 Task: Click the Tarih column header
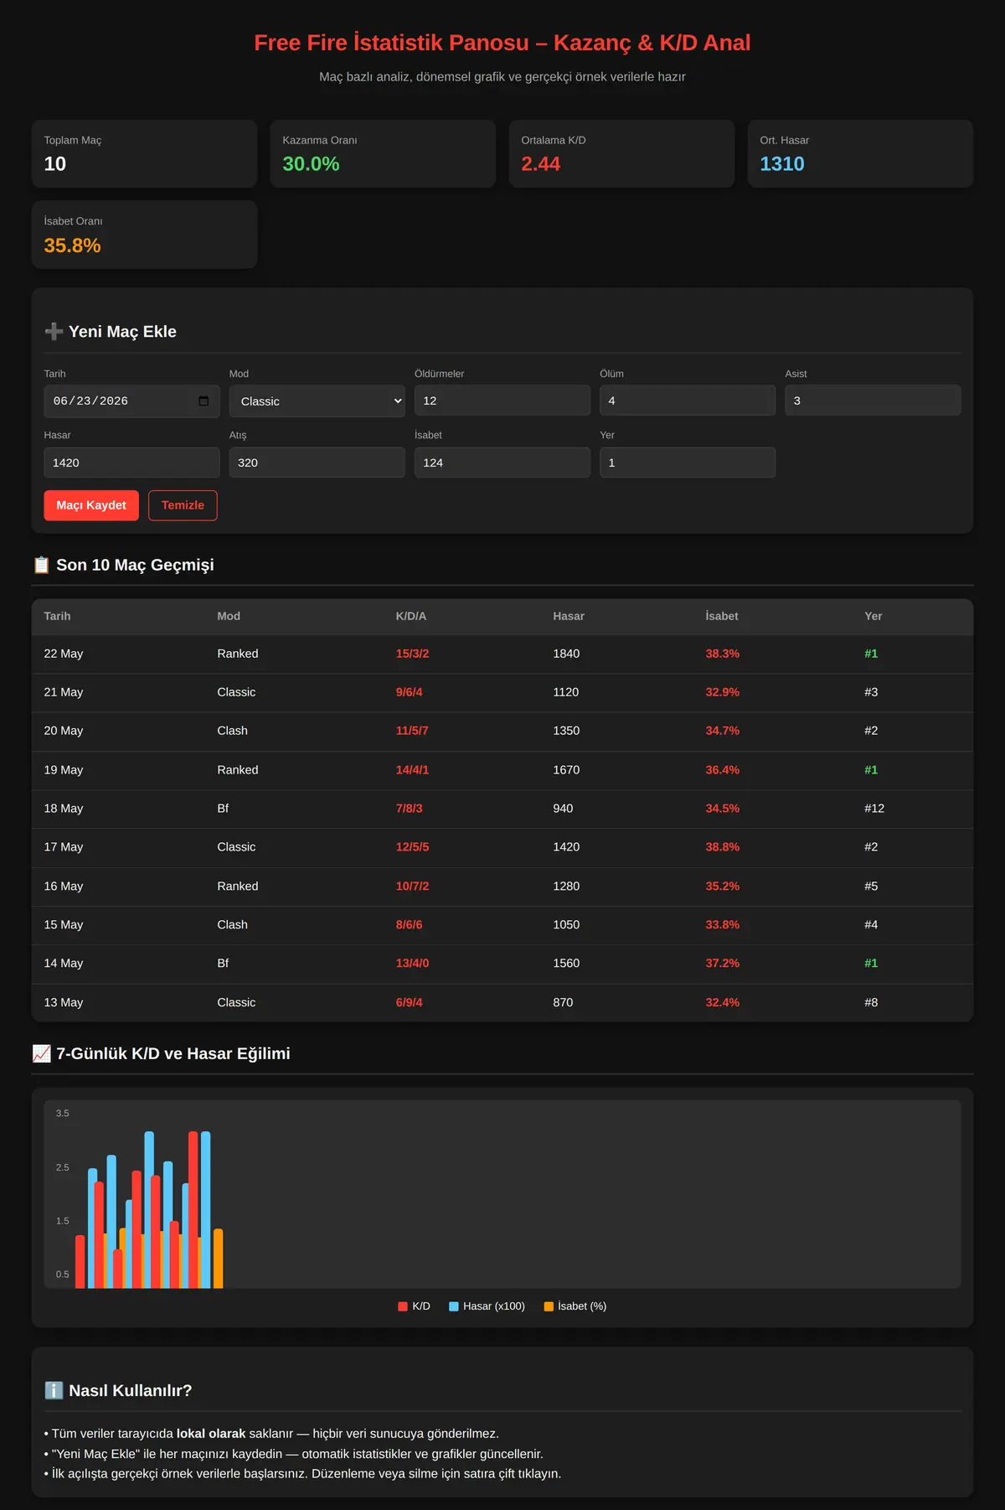[x=57, y=616]
